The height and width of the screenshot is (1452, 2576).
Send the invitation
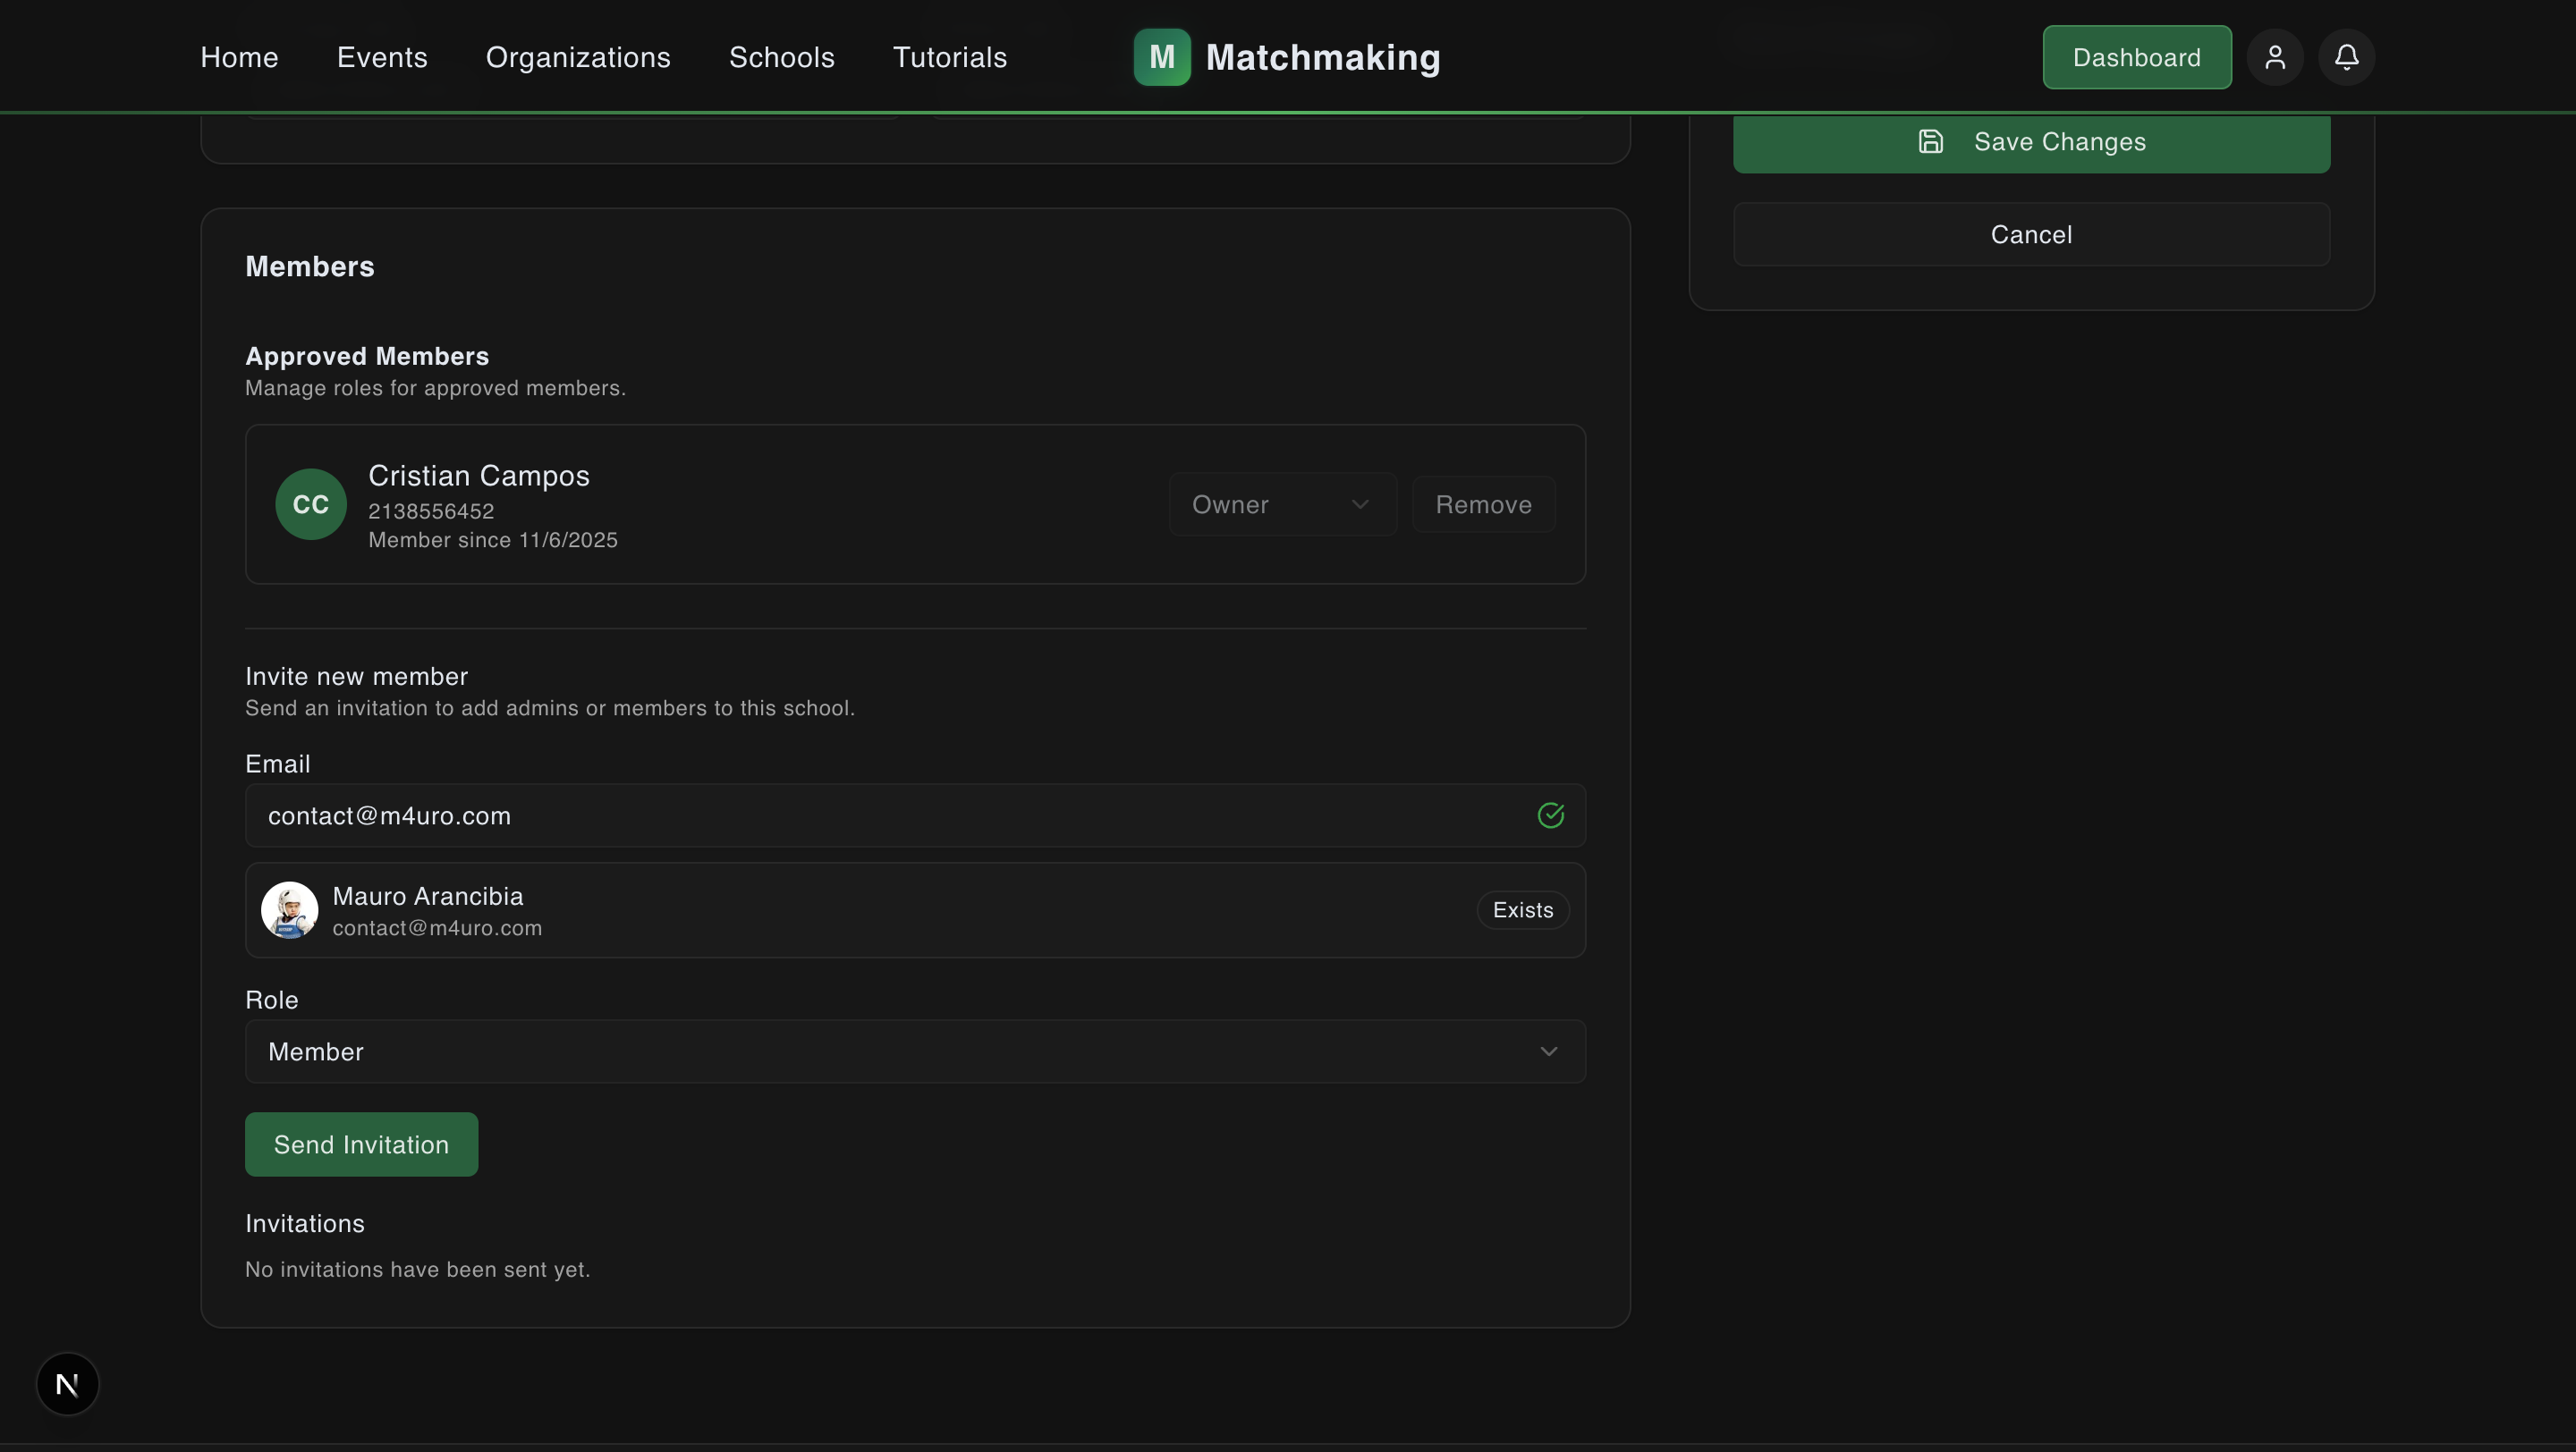tap(361, 1144)
